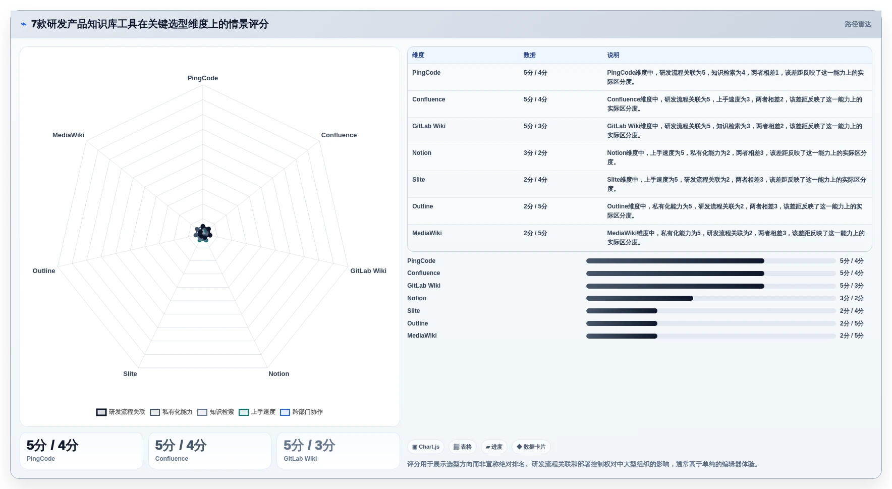Click the 说明 column header

point(613,56)
